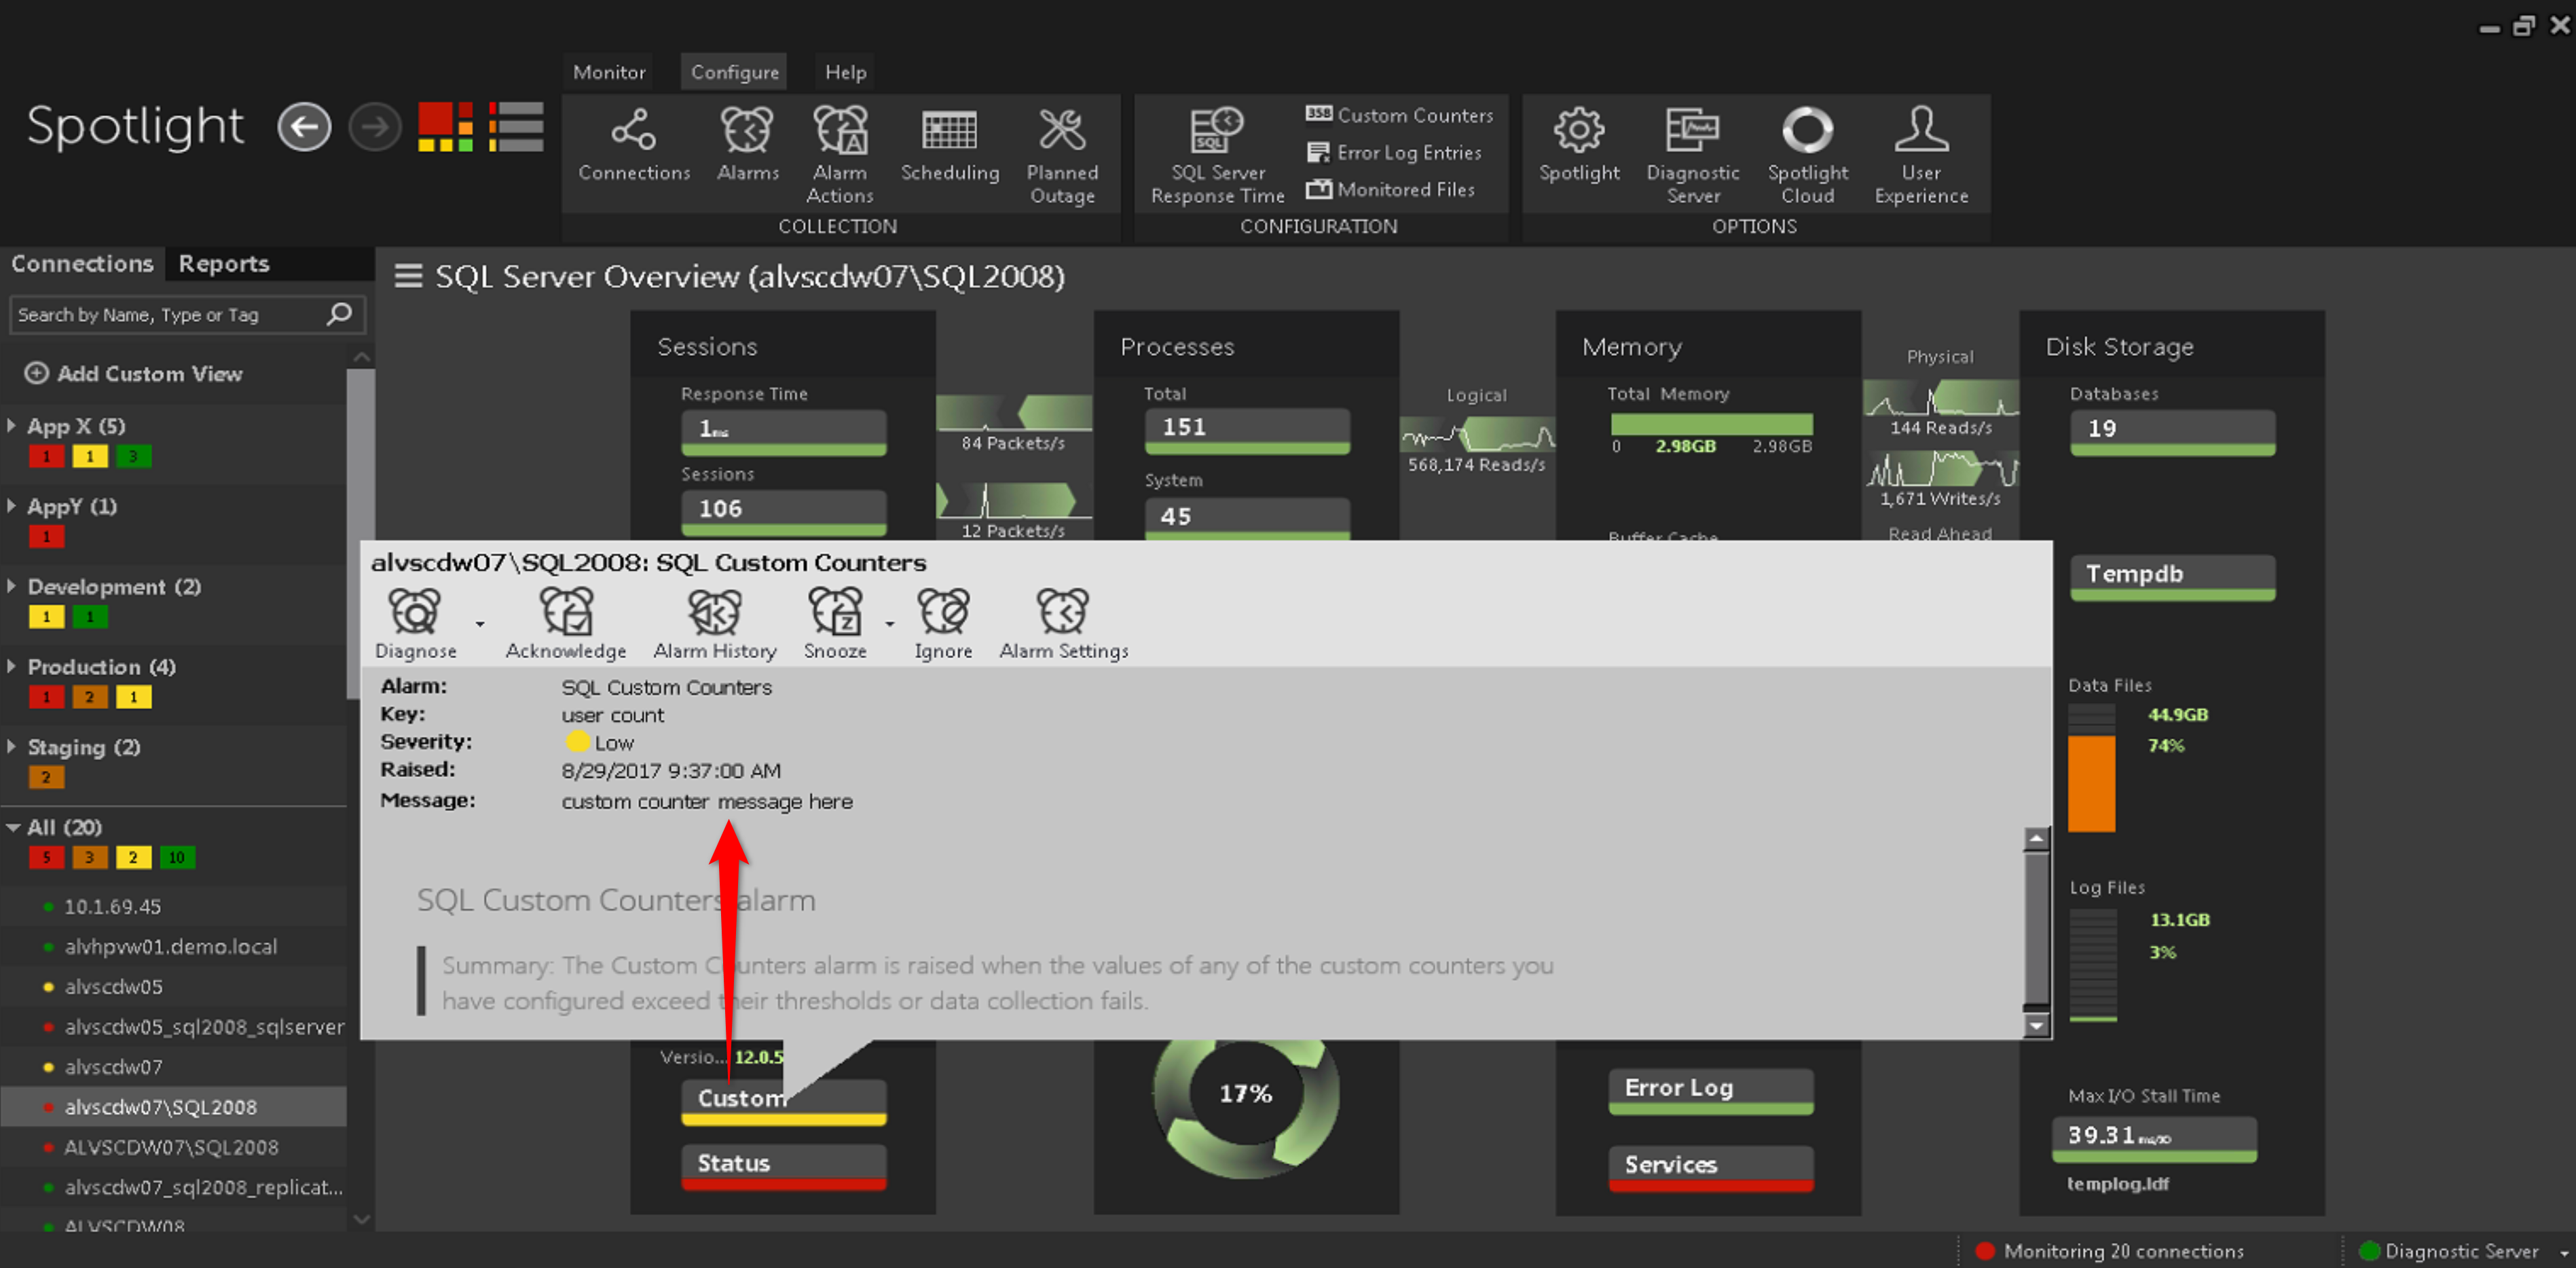Click the Error Log button
Image resolution: width=2576 pixels, height=1268 pixels.
click(1710, 1088)
